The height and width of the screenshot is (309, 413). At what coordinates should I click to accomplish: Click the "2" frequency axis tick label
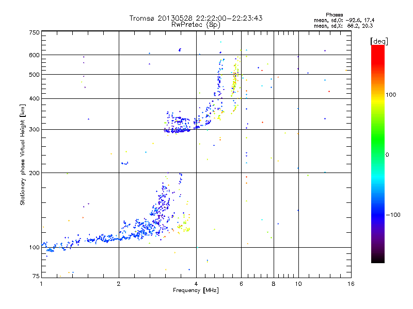point(119,284)
